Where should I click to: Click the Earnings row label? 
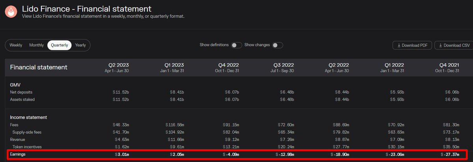(x=19, y=155)
